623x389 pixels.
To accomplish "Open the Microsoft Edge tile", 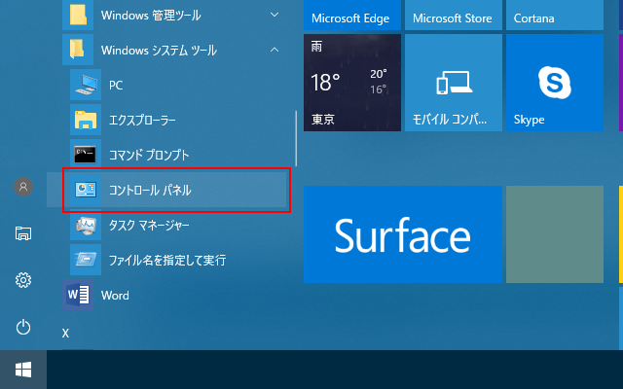I will point(352,16).
